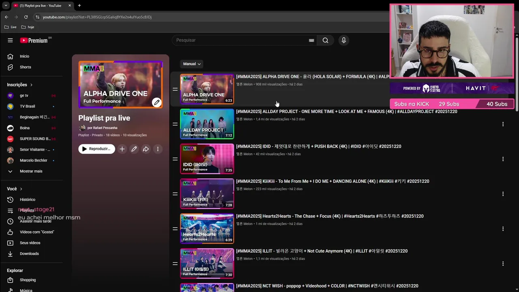Grab reorder handle for ILLIT video
519x292 pixels.
[175, 264]
